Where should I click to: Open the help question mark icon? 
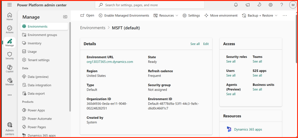tap(282, 5)
